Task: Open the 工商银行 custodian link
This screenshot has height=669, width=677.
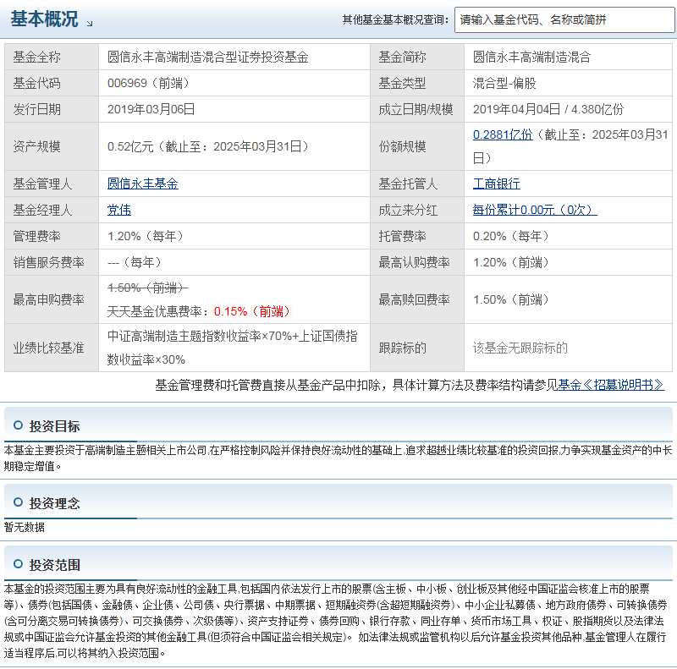Action: pyautogui.click(x=496, y=184)
